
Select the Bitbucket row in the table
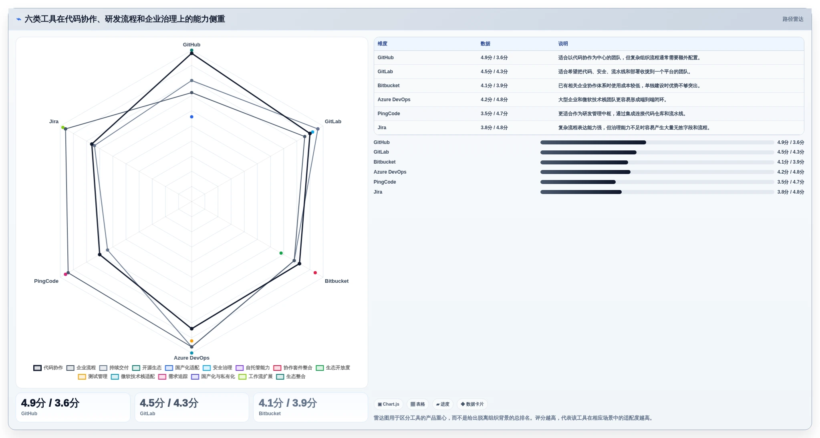(x=588, y=86)
